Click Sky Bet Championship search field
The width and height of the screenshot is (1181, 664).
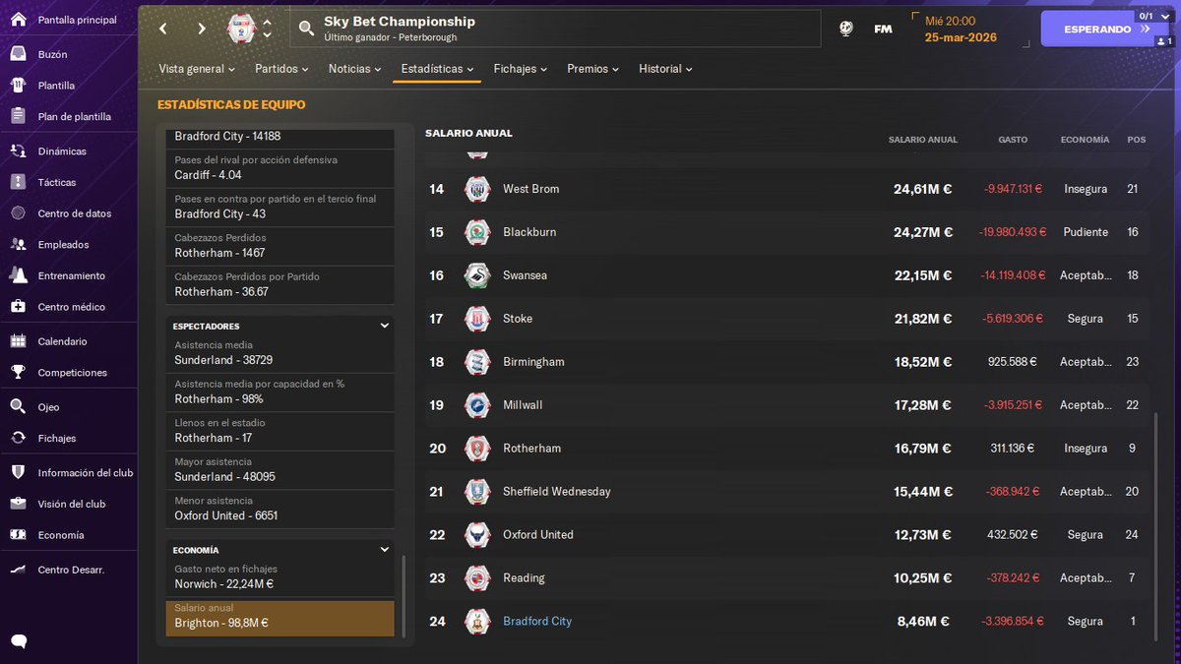coord(555,30)
